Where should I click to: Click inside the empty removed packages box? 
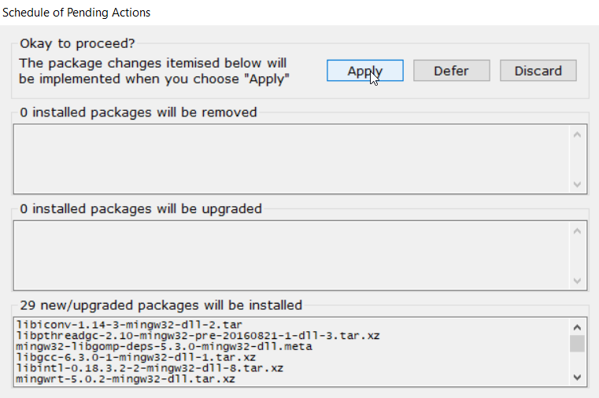click(x=291, y=158)
